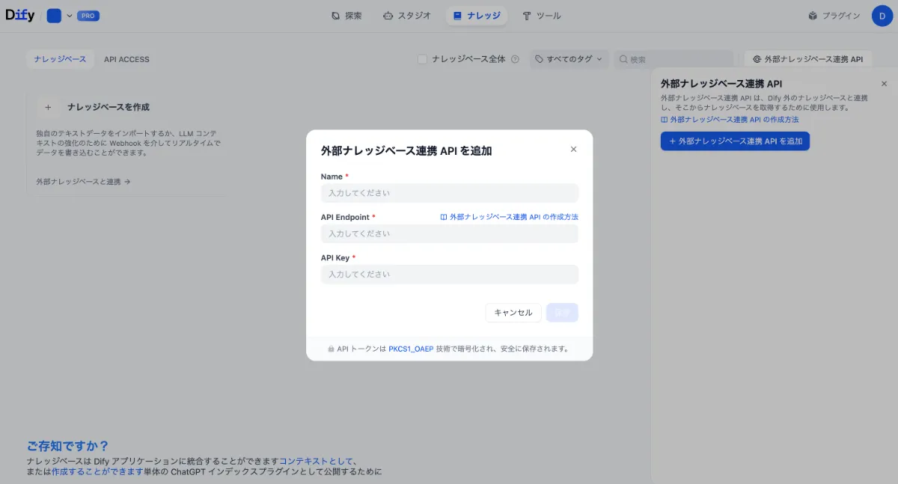Open user avatar D menu
The width and height of the screenshot is (898, 484).
pyautogui.click(x=882, y=16)
